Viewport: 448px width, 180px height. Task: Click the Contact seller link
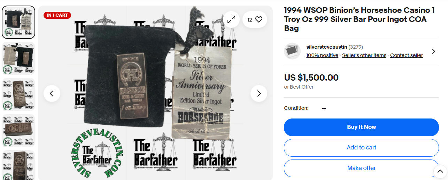[x=407, y=55]
